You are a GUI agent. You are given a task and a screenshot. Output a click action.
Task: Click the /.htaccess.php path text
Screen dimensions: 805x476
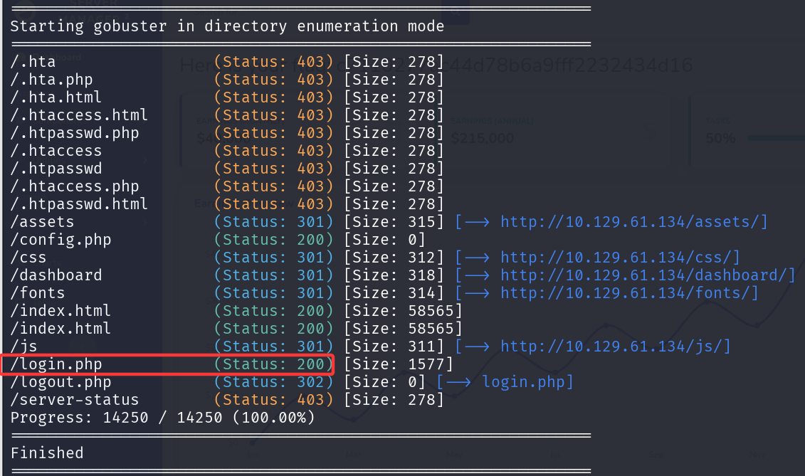coord(75,186)
